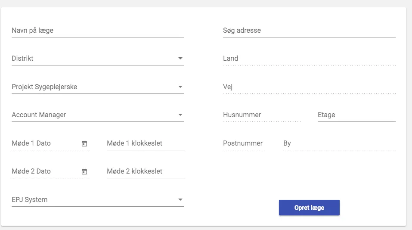Select the Land input field

(x=309, y=59)
